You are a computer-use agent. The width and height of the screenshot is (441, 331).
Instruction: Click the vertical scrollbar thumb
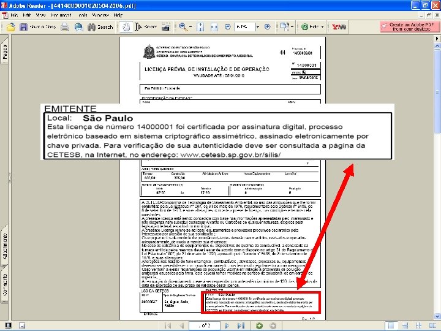tap(437, 92)
